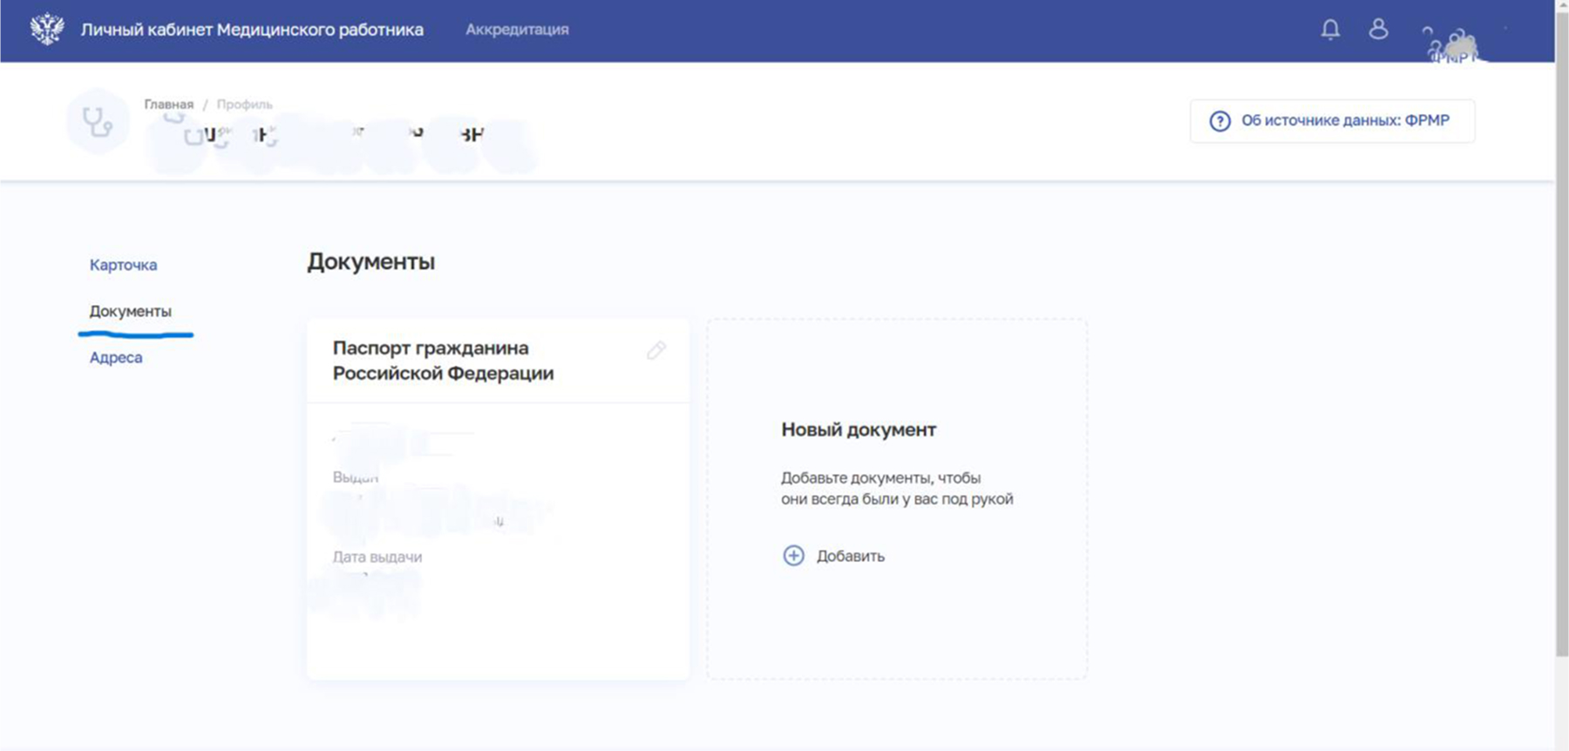Click the coat of arms logo
The width and height of the screenshot is (1569, 751).
pos(47,29)
